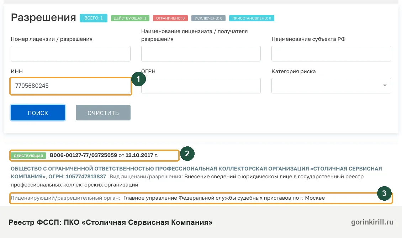Focus the ОГРН input field
402x238 pixels.
(x=201, y=86)
